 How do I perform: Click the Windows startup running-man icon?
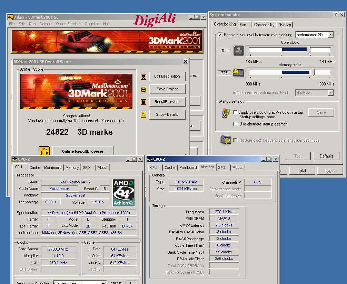(226, 113)
